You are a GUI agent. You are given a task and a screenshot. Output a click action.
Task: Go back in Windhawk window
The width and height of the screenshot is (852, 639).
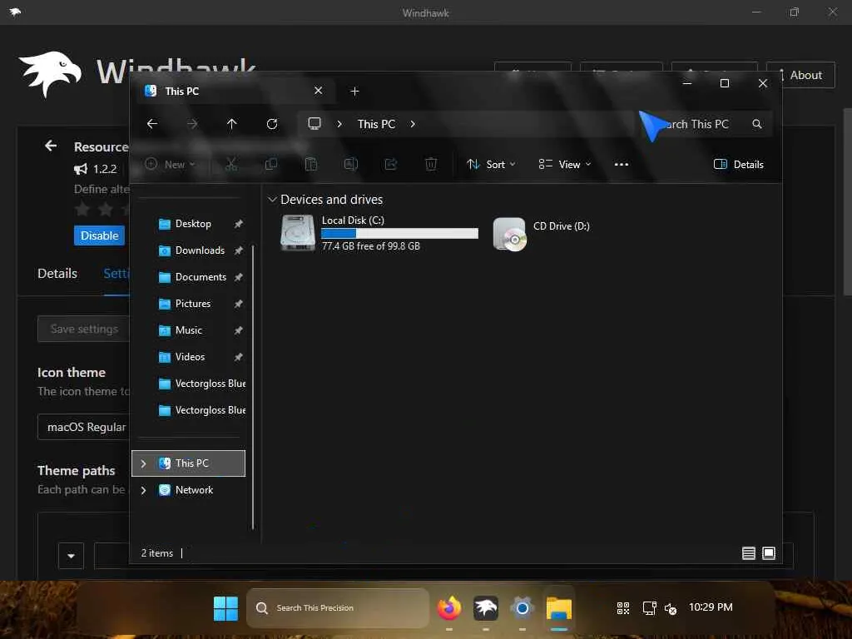(x=51, y=146)
